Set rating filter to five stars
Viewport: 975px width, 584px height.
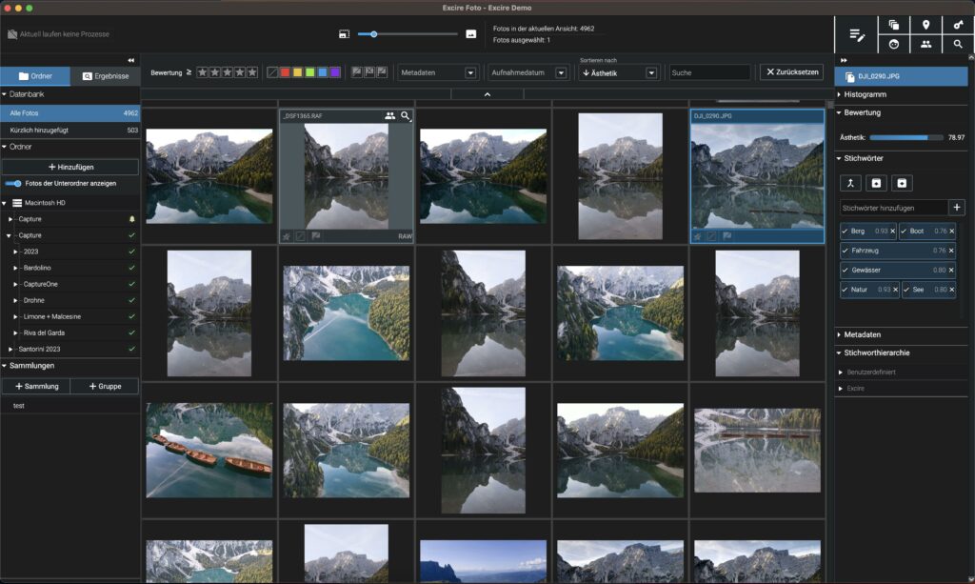click(x=251, y=72)
